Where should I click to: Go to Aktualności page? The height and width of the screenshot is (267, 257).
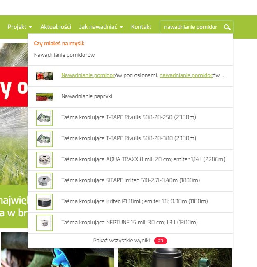click(x=56, y=27)
